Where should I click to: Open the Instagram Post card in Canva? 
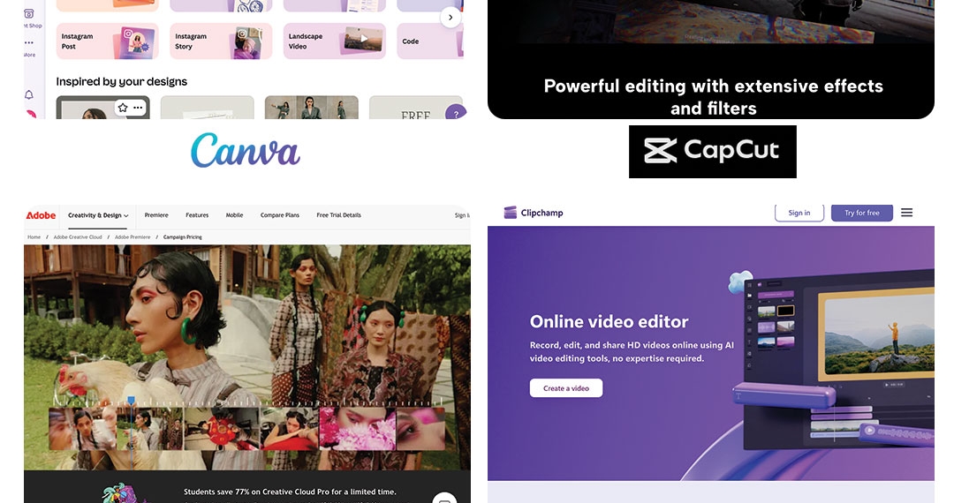tap(107, 41)
